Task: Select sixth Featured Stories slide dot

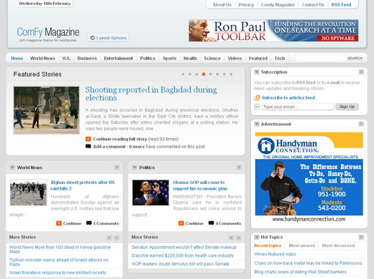Action: [217, 74]
